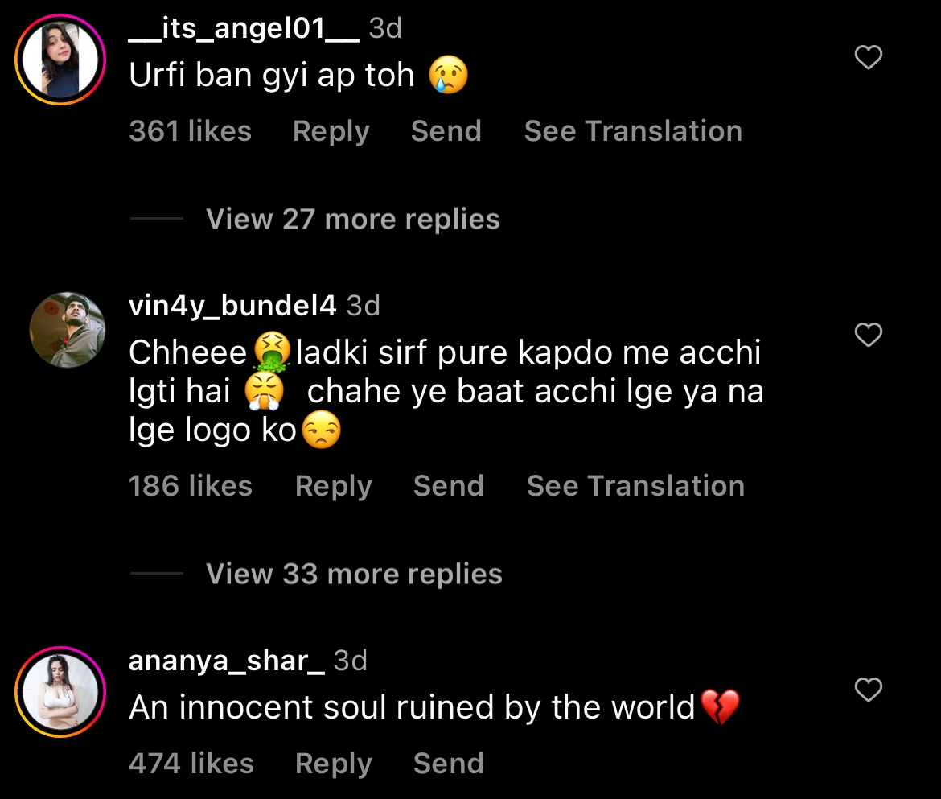Reply to the __its_angel01__ comment
Image resolution: width=941 pixels, height=799 pixels.
331,131
